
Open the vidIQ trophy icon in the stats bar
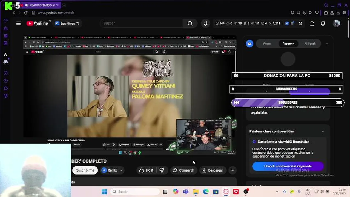coord(300,24)
